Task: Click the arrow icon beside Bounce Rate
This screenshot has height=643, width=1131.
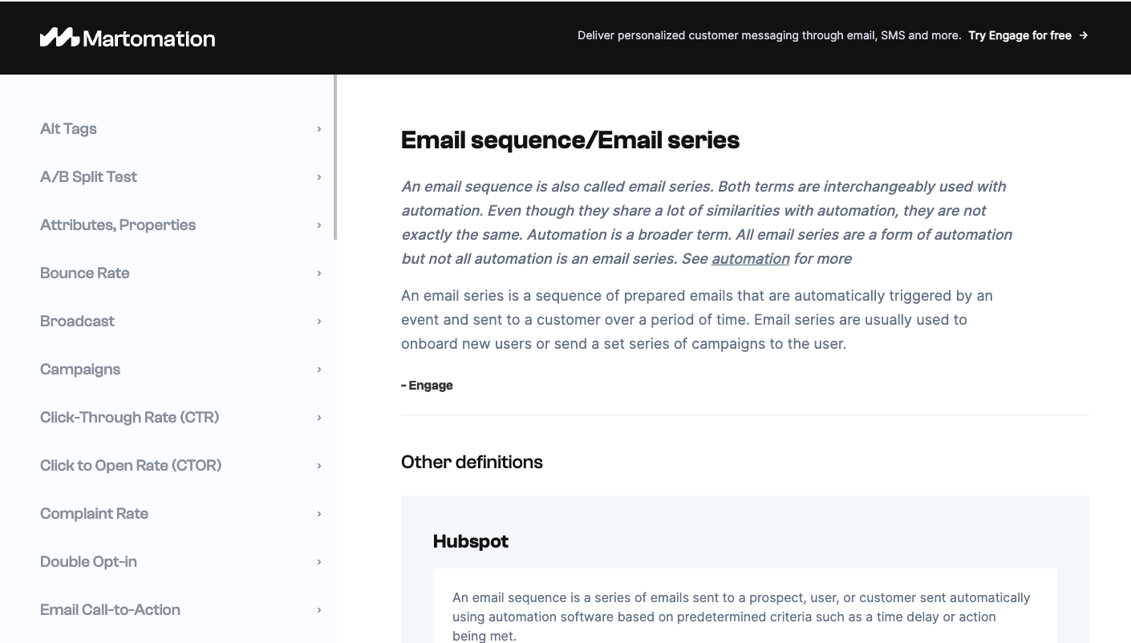Action: point(319,273)
